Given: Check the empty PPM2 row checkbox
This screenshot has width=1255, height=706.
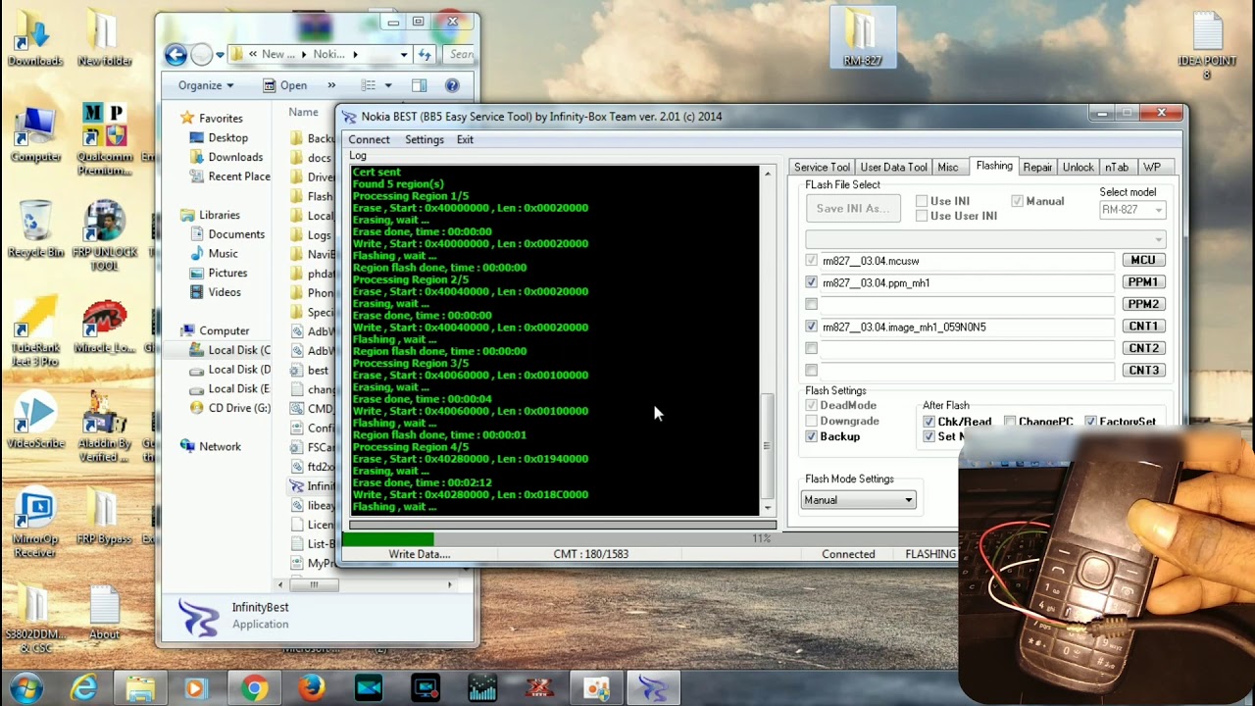Looking at the screenshot, I should 811,304.
